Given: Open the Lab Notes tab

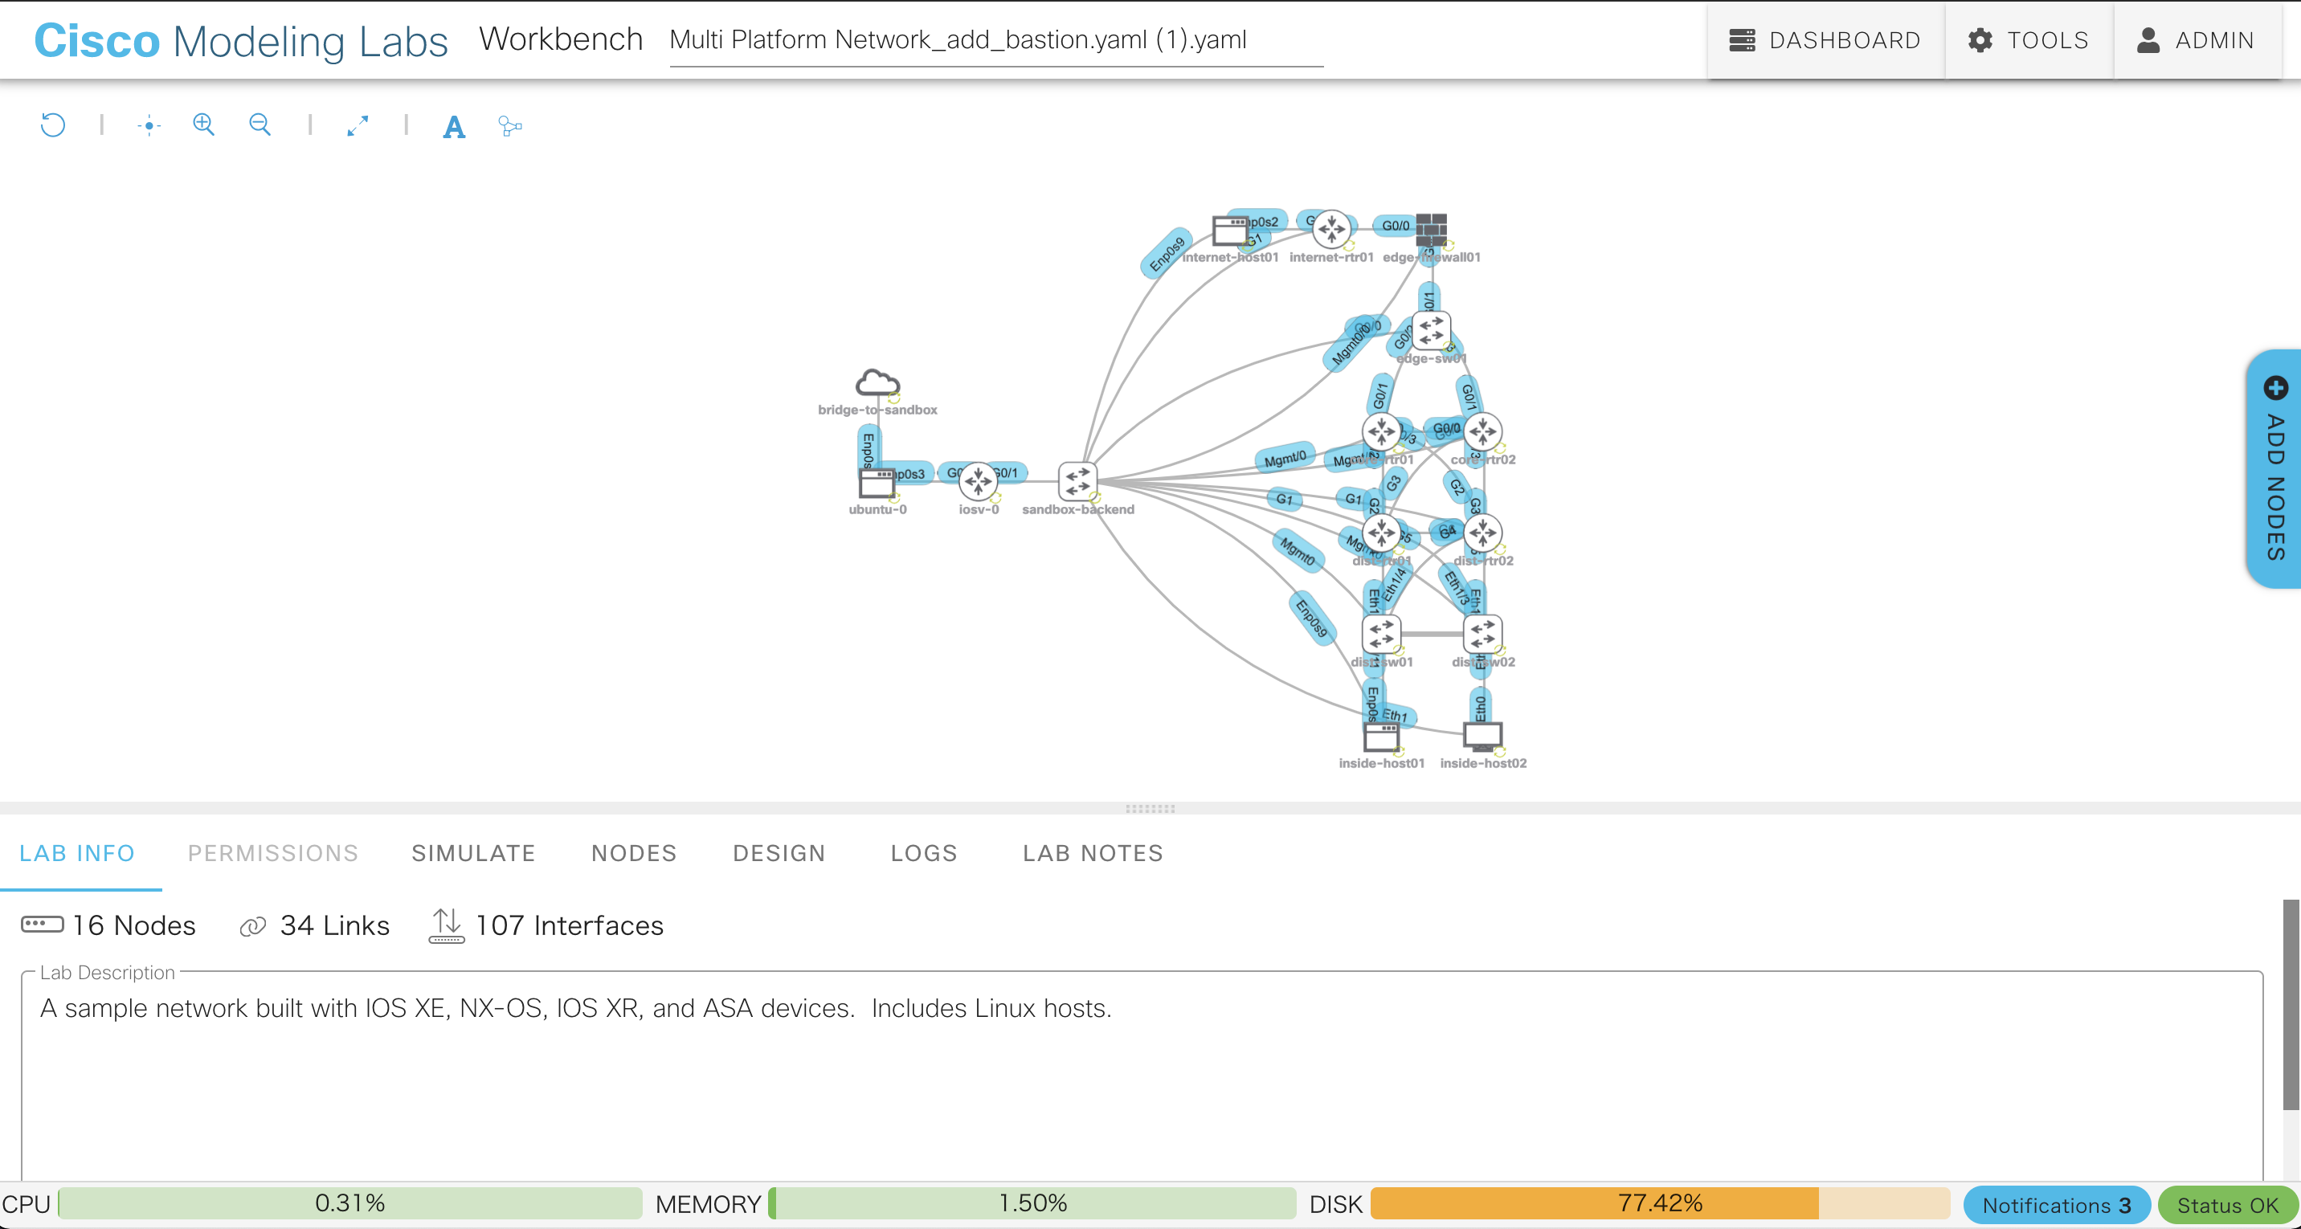Looking at the screenshot, I should tap(1093, 853).
